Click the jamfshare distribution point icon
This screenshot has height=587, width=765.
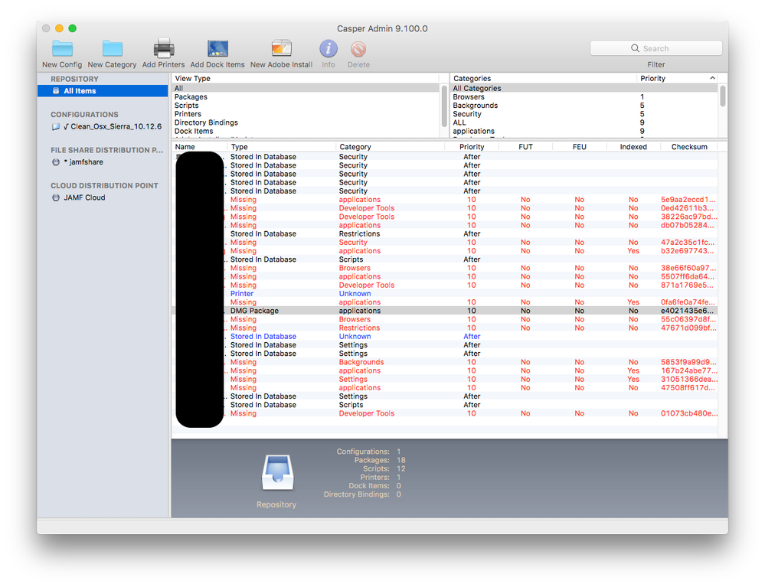click(x=56, y=161)
